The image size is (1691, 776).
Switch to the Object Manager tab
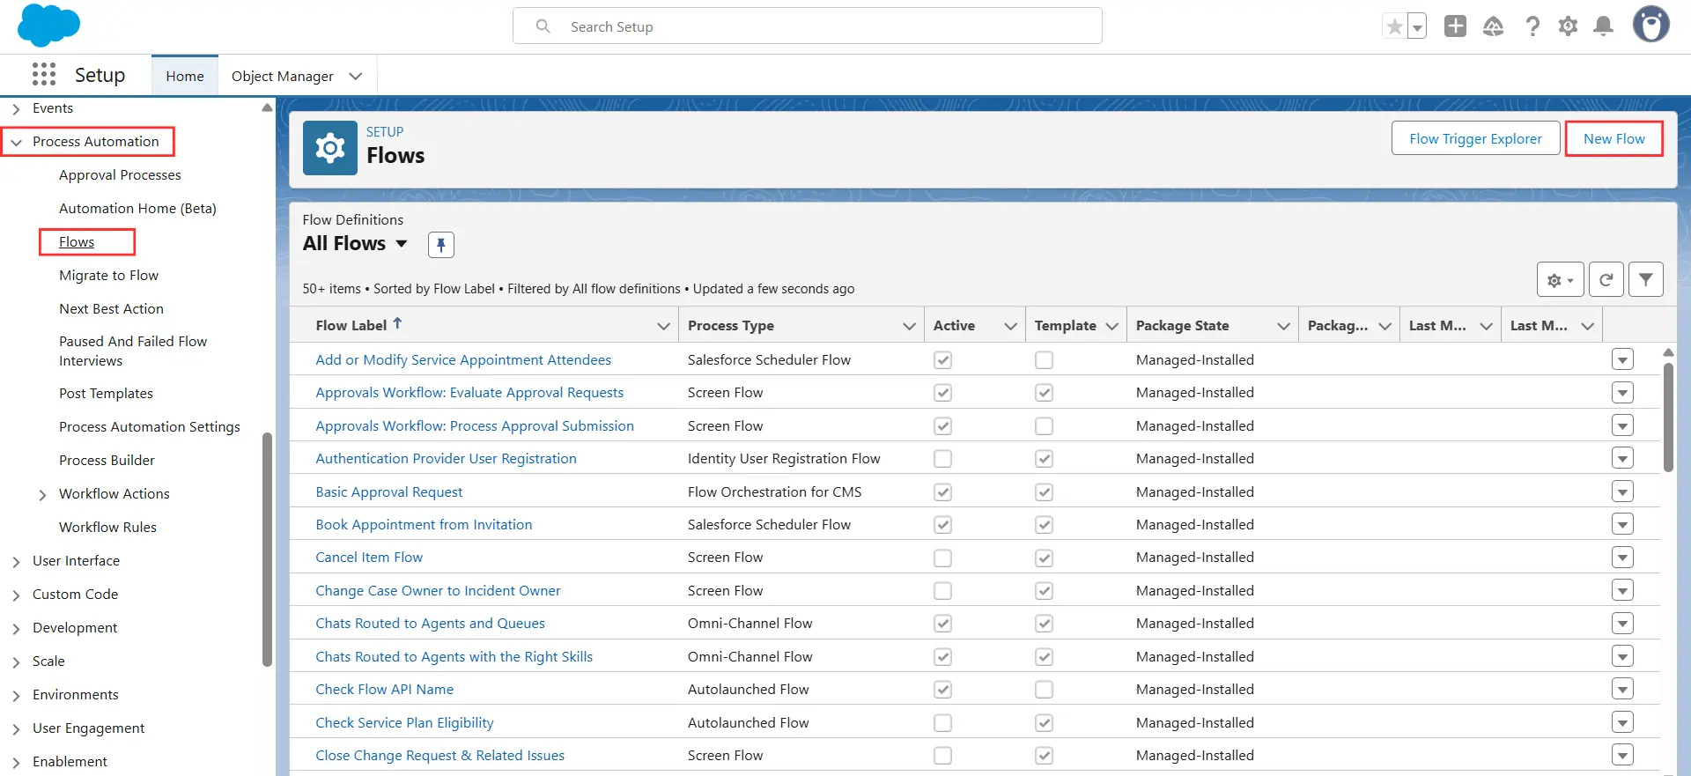(282, 76)
